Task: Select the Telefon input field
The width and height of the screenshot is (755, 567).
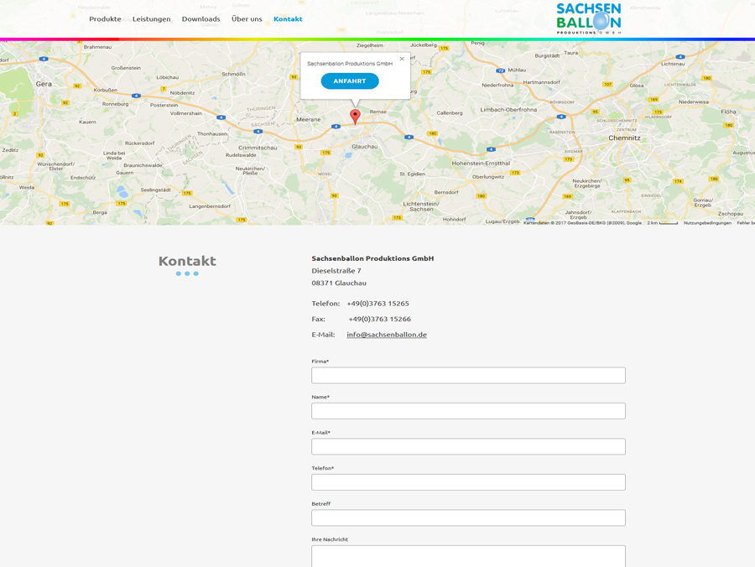Action: (x=468, y=482)
